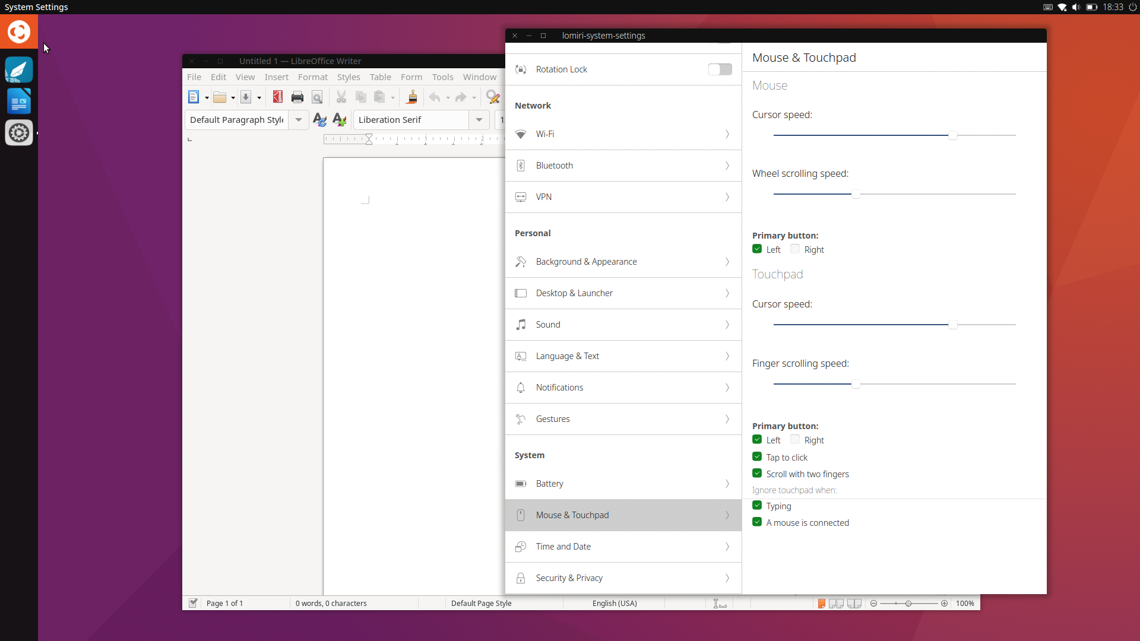Click the Paste icon in Writer toolbar
1140x641 pixels.
coord(380,97)
